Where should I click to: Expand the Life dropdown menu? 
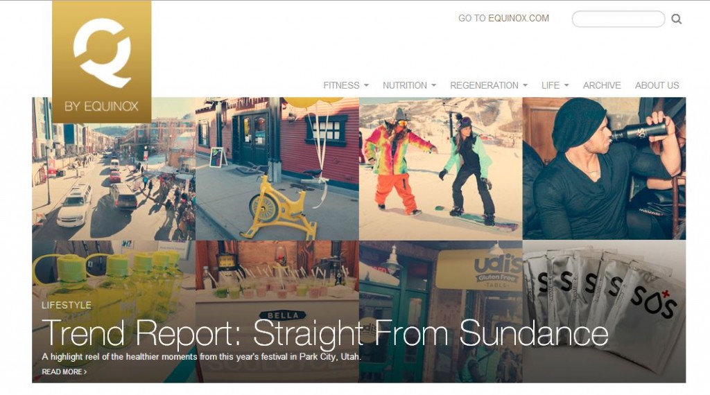tap(555, 85)
